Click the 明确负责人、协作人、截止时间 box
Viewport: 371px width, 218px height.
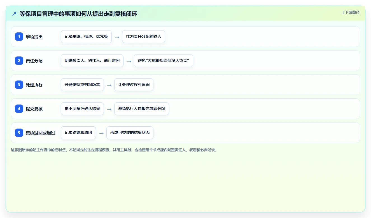coord(92,61)
